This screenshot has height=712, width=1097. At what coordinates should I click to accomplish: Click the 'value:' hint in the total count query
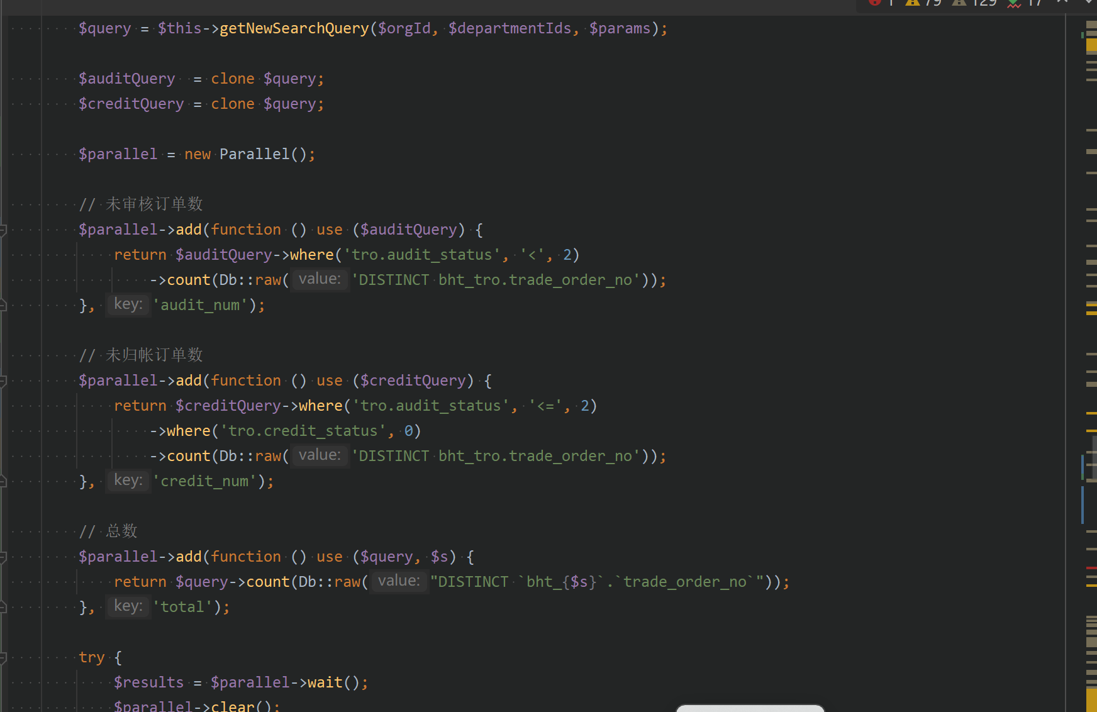click(399, 581)
